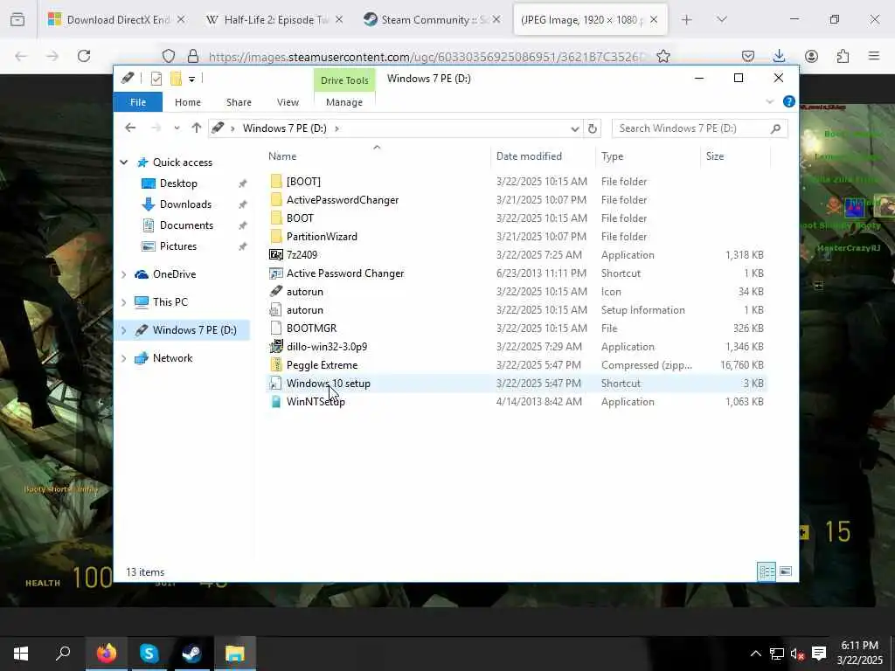This screenshot has width=895, height=671.
Task: Open the 7z2409 application icon
Action: 276,255
